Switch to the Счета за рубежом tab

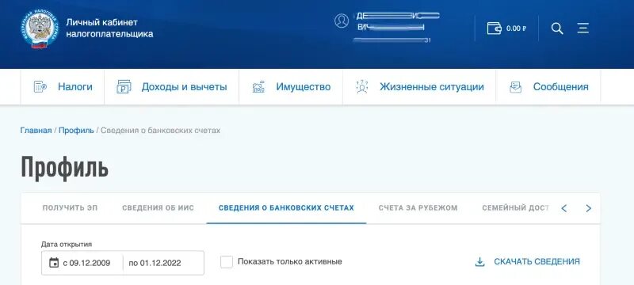pyautogui.click(x=418, y=208)
